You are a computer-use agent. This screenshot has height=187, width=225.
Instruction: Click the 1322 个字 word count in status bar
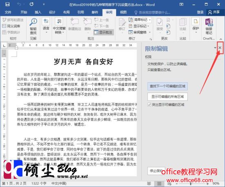[39, 183]
